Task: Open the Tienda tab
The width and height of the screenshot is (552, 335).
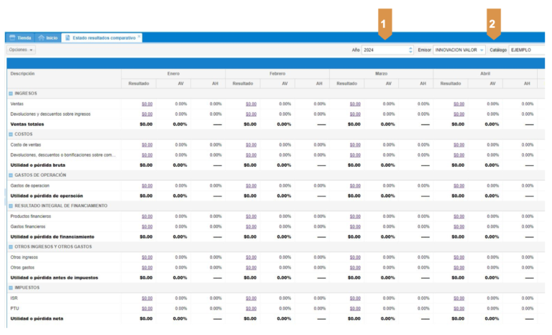Action: (20, 37)
